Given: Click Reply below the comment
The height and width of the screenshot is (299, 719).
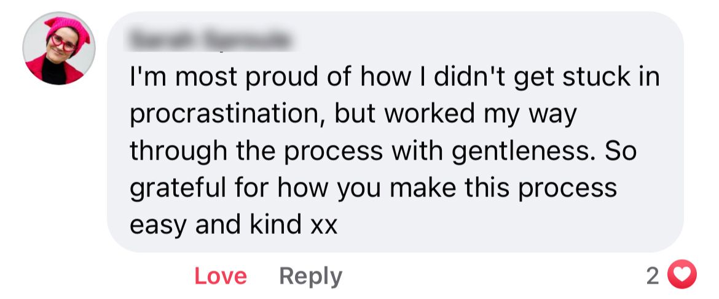Looking at the screenshot, I should 310,276.
